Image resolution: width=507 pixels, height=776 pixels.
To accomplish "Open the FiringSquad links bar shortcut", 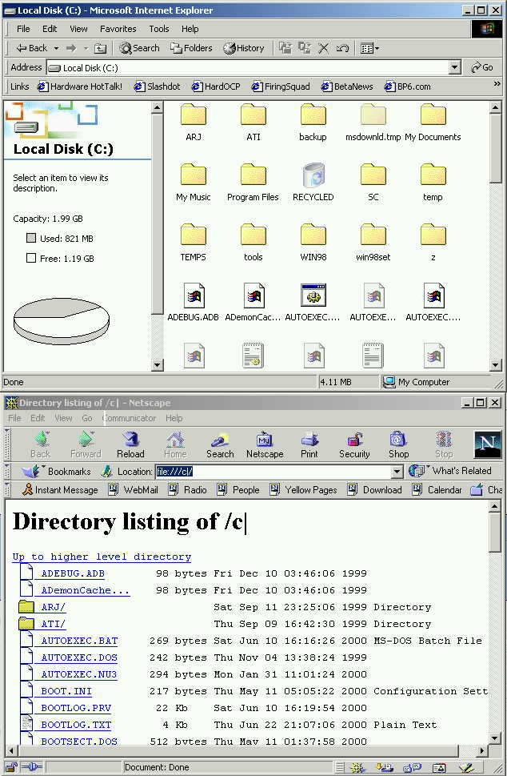I will point(281,86).
